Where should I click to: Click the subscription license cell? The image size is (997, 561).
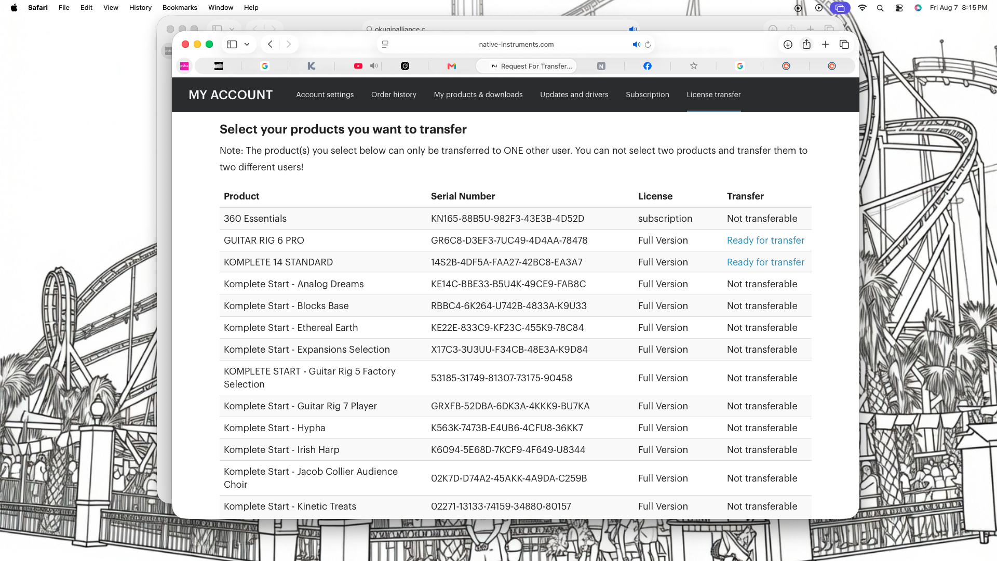click(665, 219)
